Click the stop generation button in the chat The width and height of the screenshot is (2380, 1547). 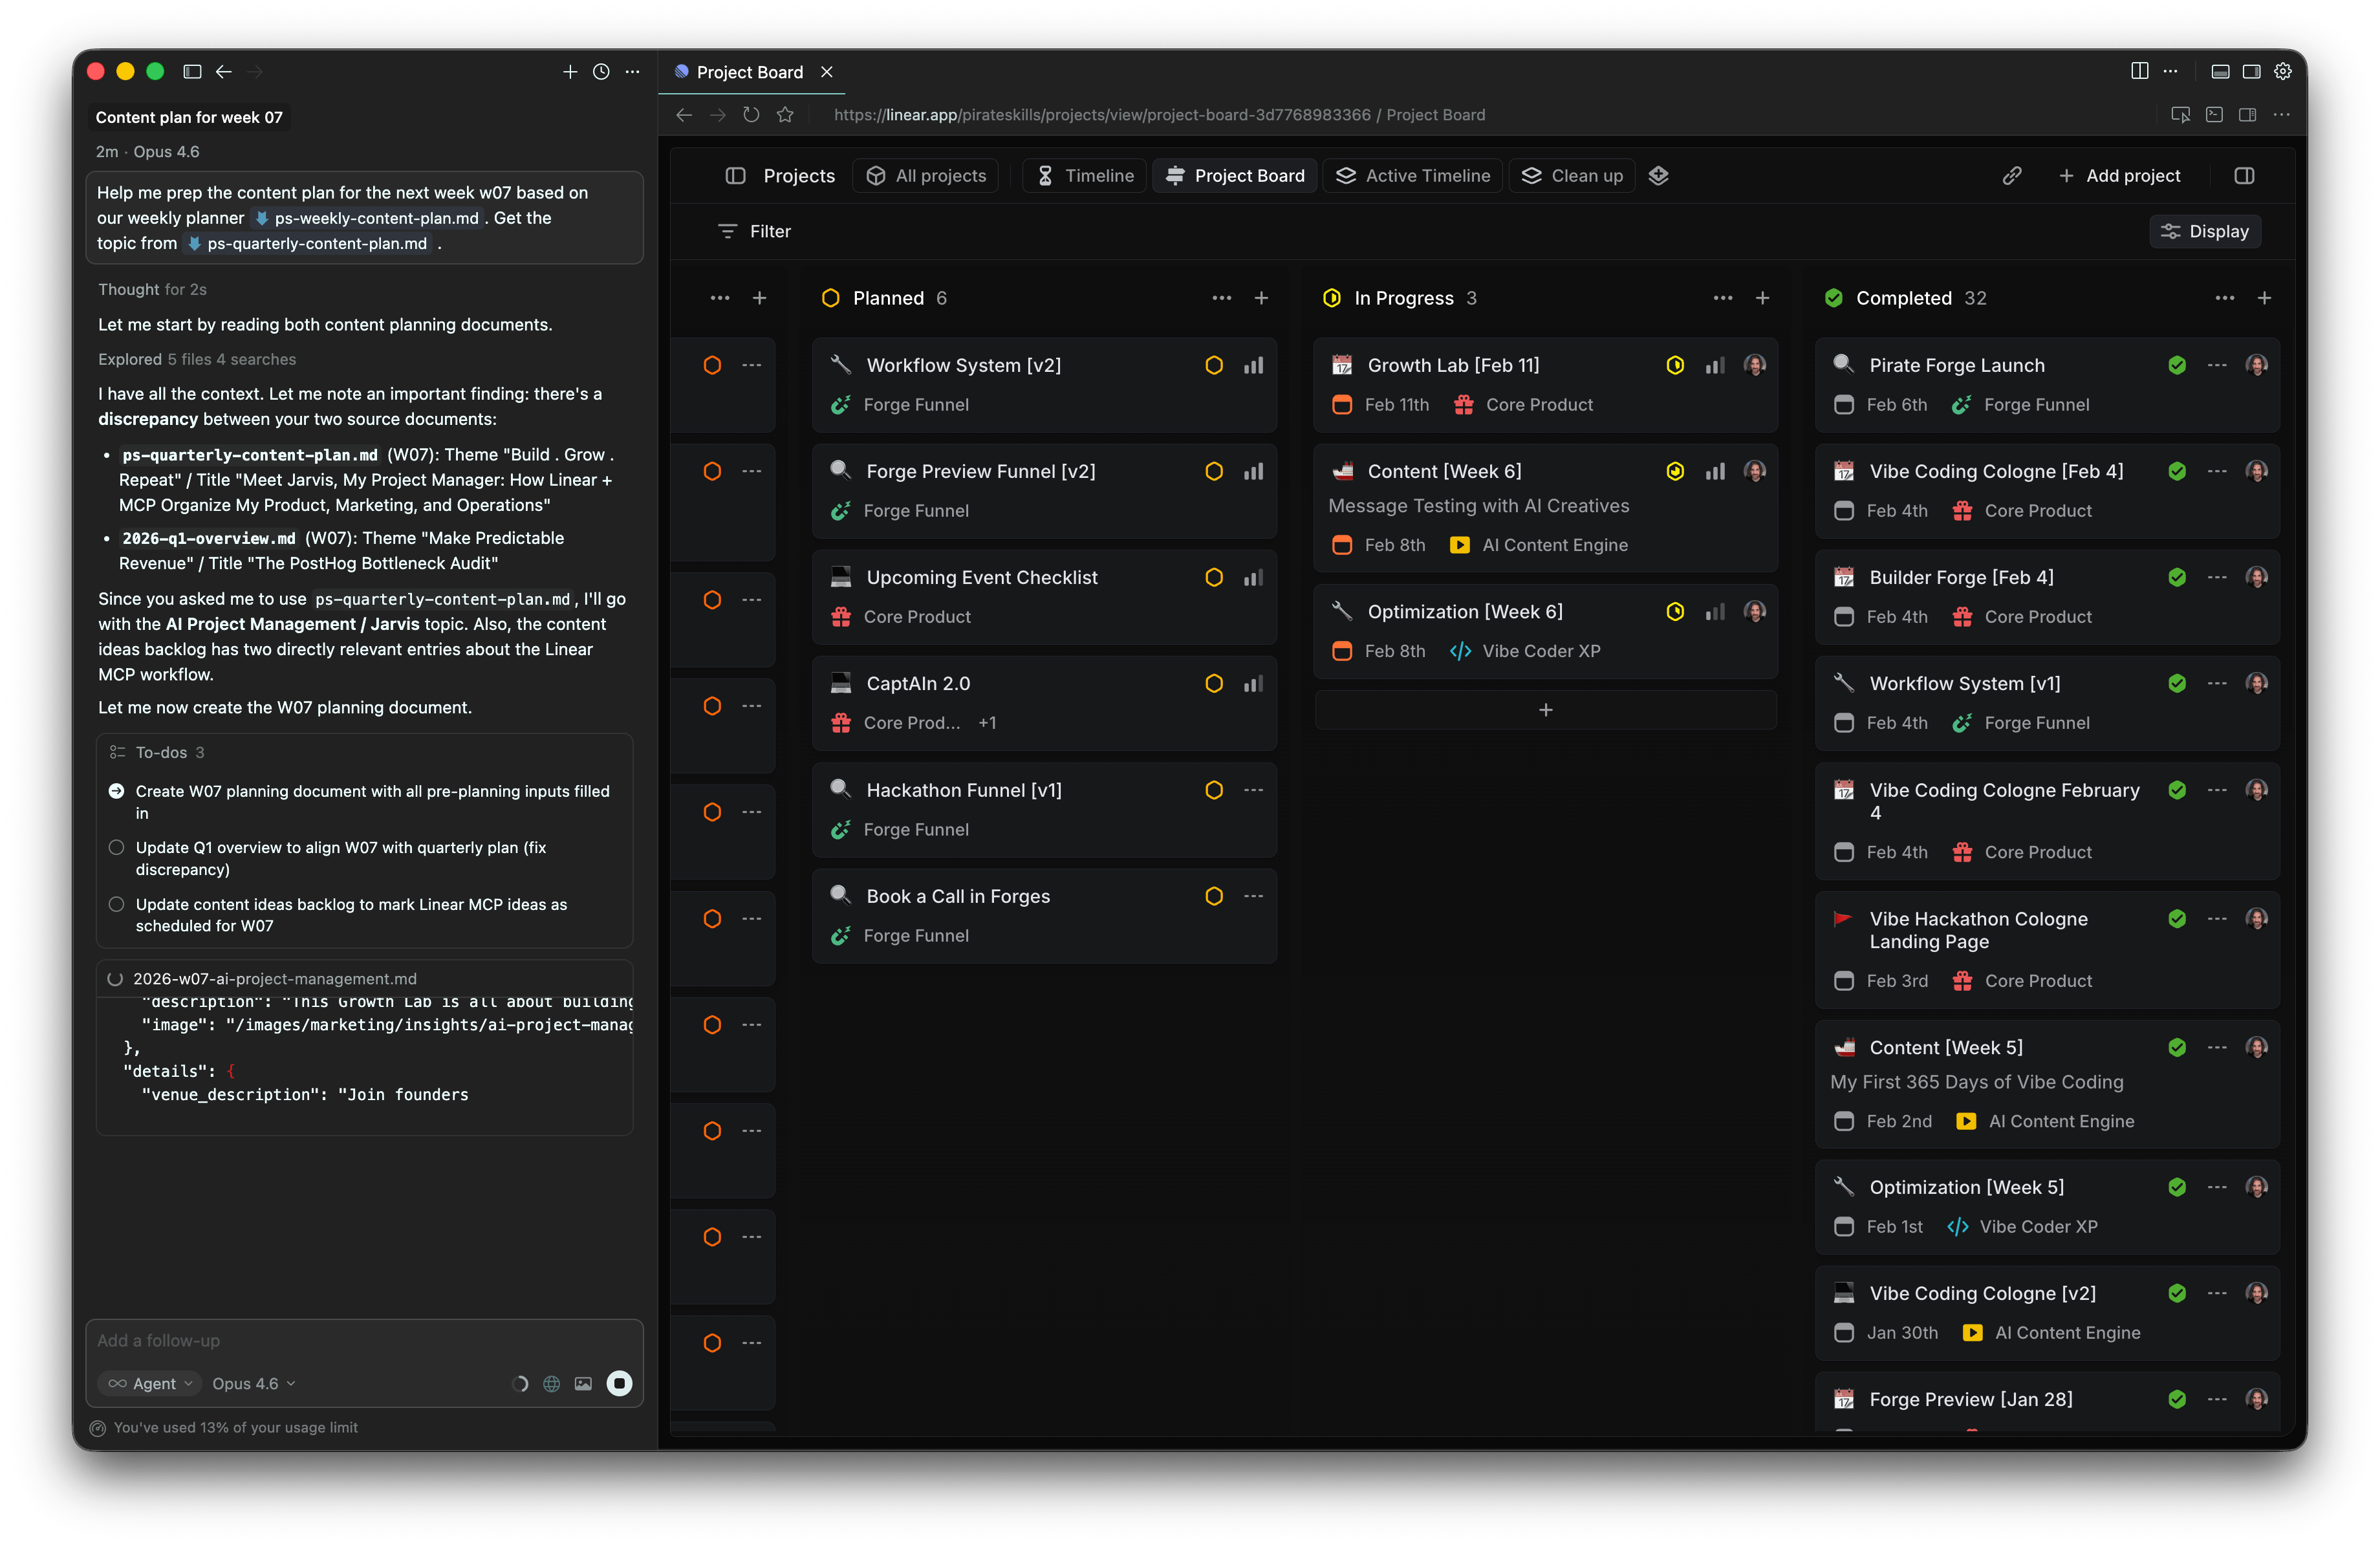(x=620, y=1384)
